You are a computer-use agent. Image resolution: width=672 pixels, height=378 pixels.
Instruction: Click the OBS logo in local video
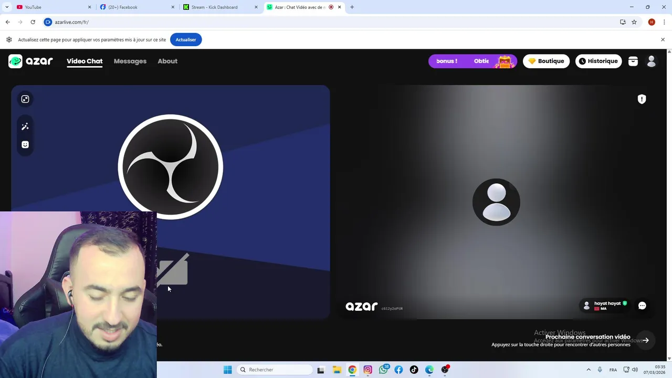tap(171, 167)
